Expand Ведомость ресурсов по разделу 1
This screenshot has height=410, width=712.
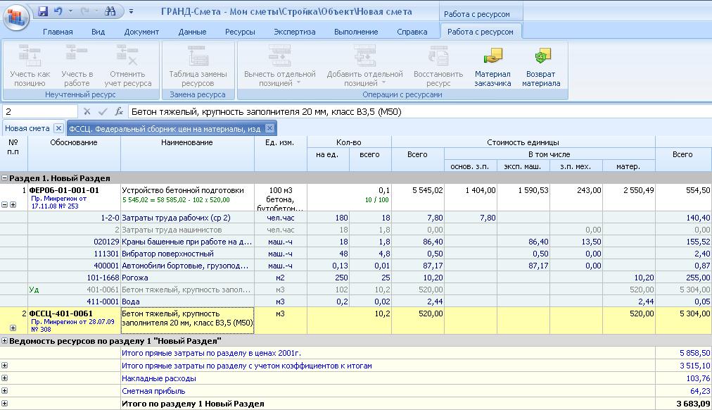click(x=5, y=341)
